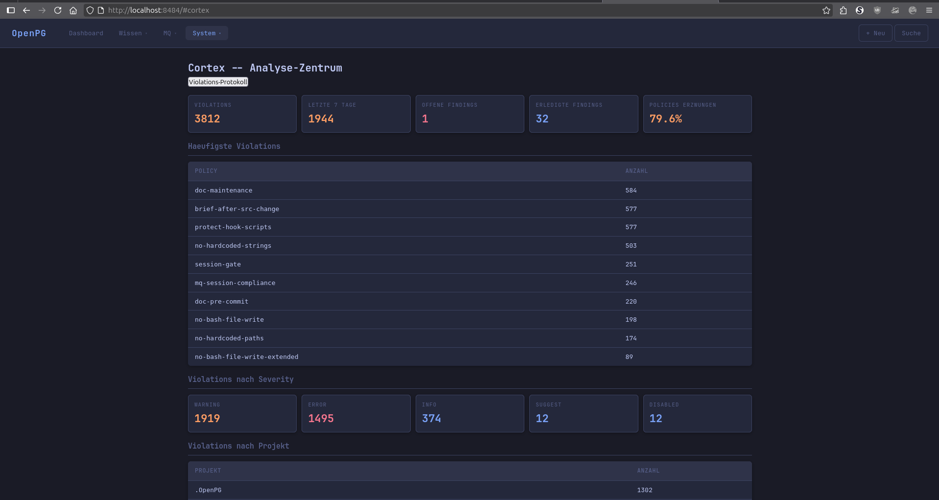Click the OpenPG logo link

tap(29, 33)
